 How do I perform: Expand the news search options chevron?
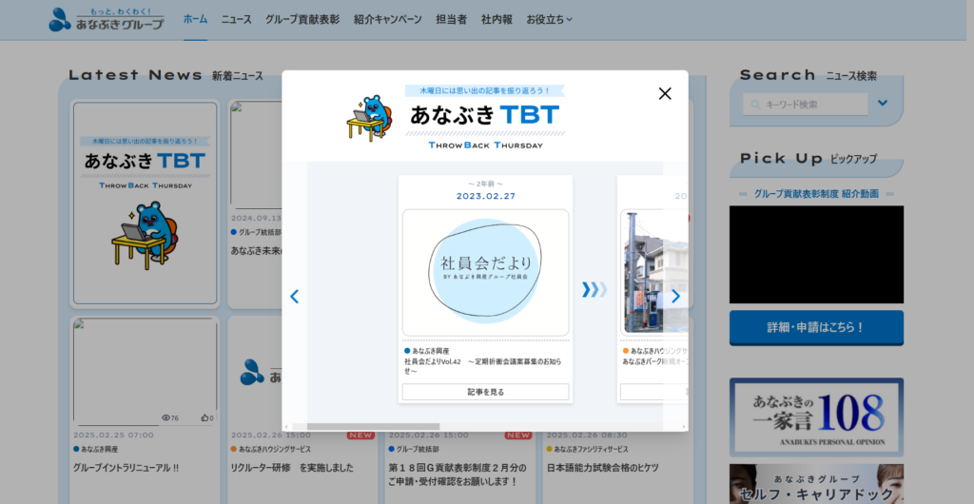click(x=882, y=103)
